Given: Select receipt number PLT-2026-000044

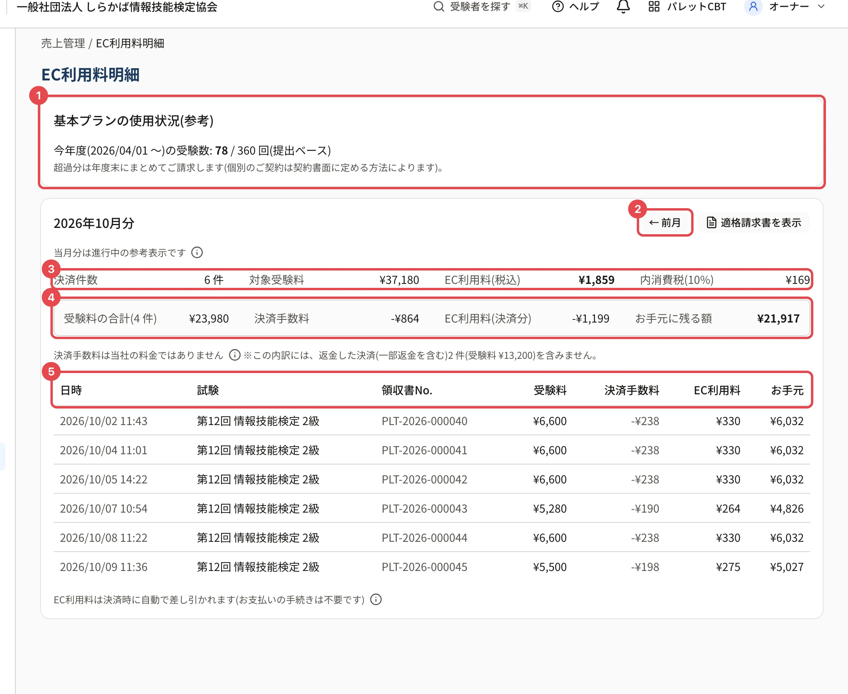Looking at the screenshot, I should pyautogui.click(x=424, y=538).
